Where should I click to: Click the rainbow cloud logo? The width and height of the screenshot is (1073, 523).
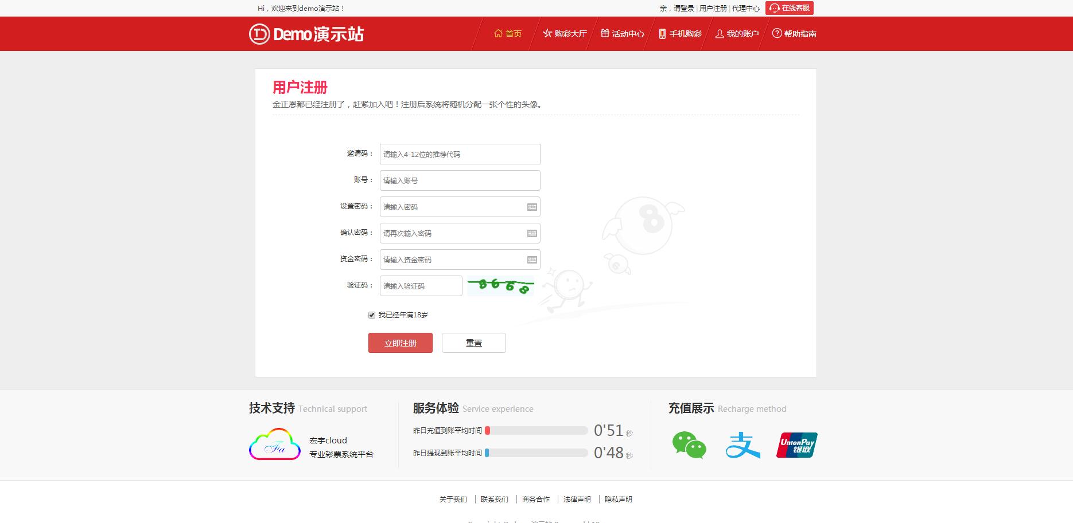tap(275, 444)
